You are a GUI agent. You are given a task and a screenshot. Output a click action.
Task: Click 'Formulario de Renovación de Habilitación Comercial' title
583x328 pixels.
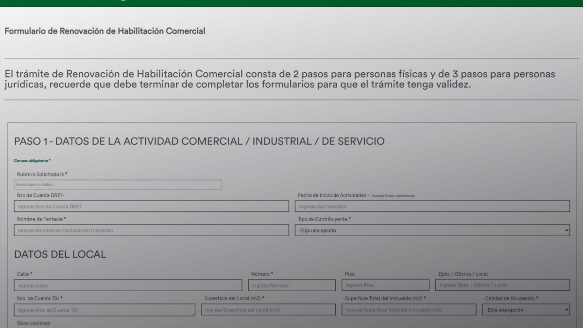pyautogui.click(x=105, y=31)
